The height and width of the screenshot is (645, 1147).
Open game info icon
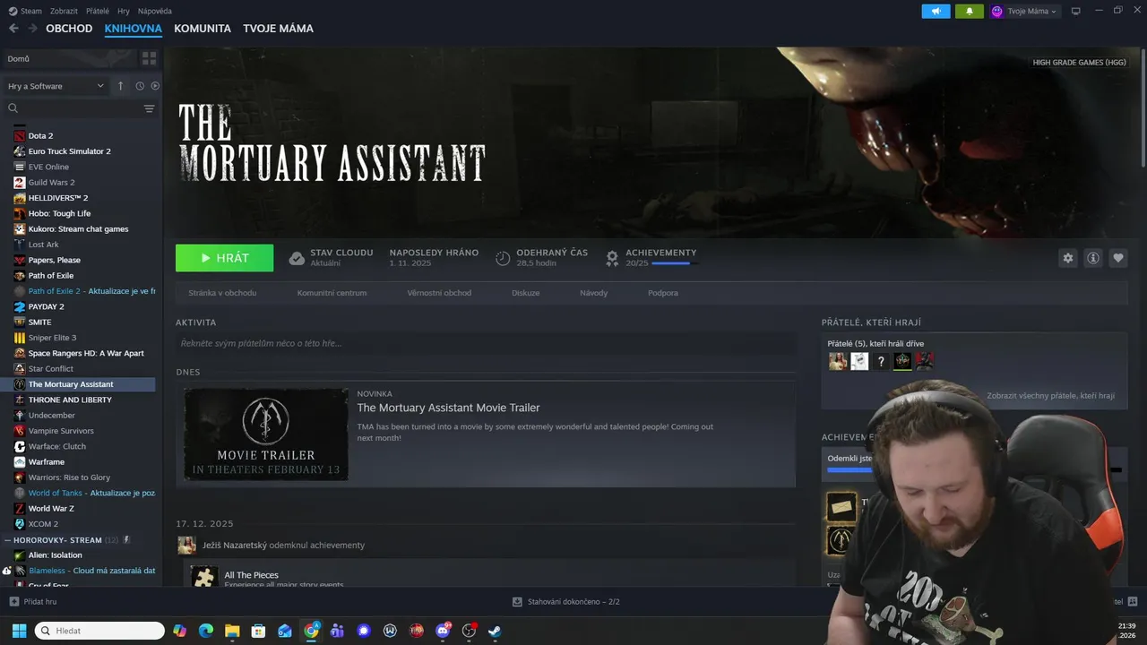[x=1092, y=258]
